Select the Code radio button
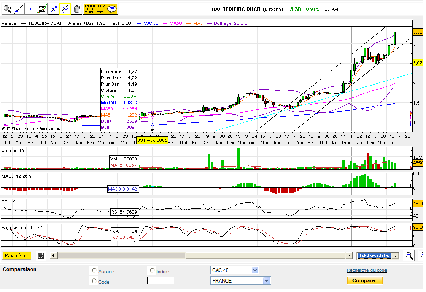Screen dimensions: 426x292 94,281
